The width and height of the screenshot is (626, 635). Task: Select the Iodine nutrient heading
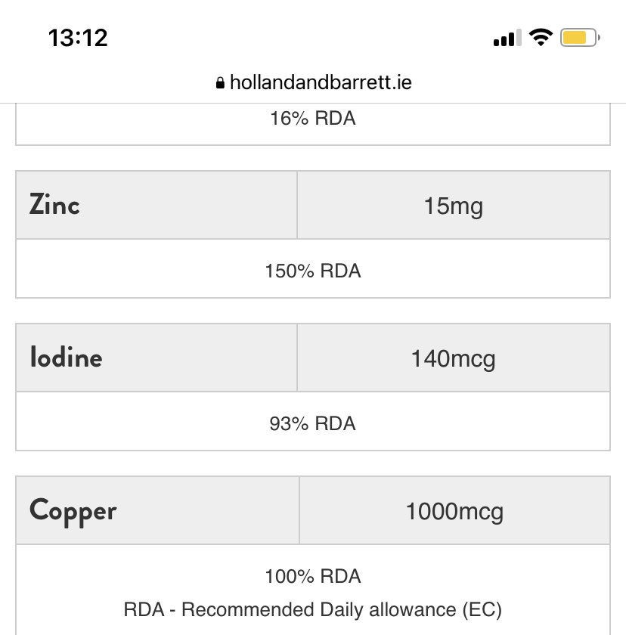coord(66,358)
